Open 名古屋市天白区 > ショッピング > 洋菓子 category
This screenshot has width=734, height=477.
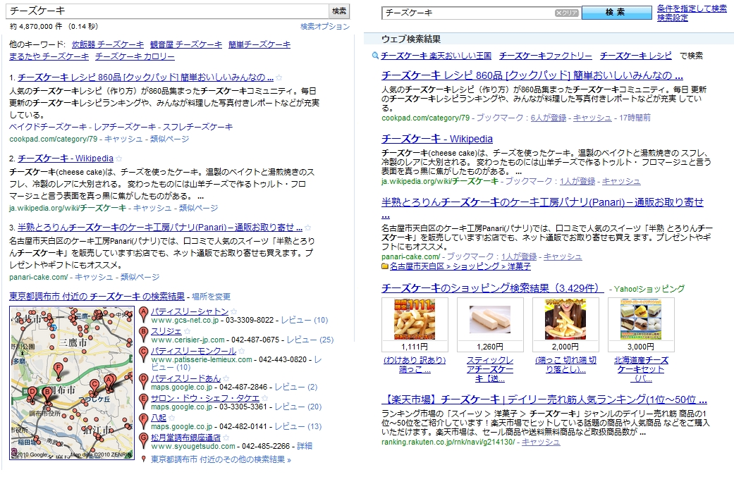point(460,266)
